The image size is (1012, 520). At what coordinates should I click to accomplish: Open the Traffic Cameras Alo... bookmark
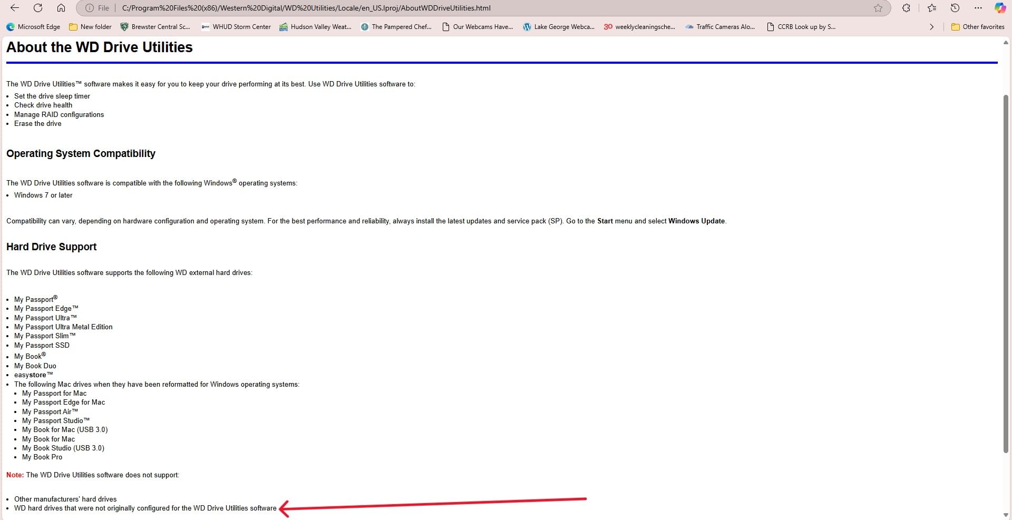coord(720,27)
